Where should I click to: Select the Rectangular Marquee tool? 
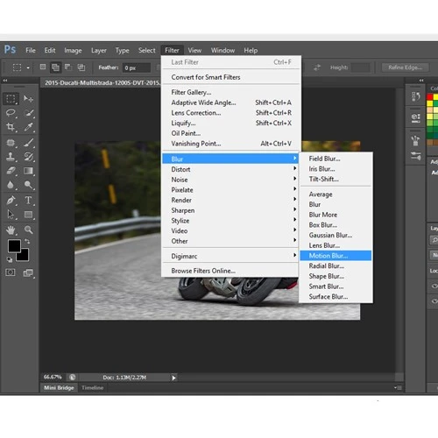11,99
